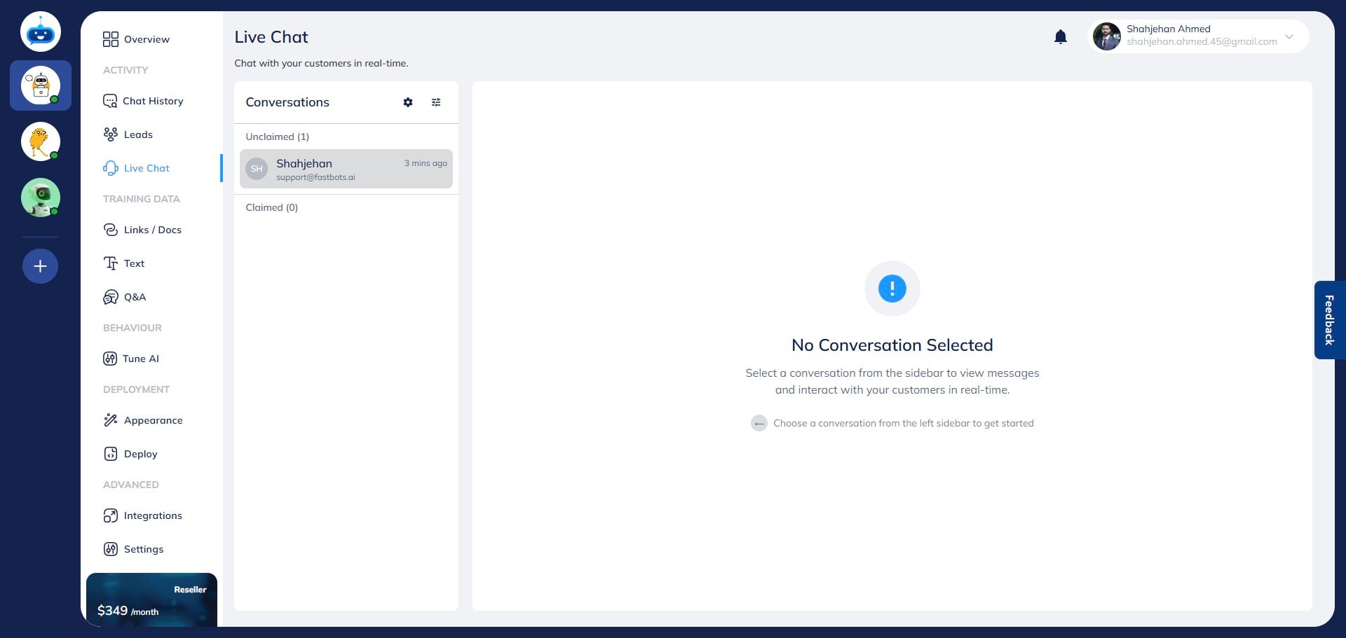The width and height of the screenshot is (1346, 638).
Task: Open the Q&A section
Action: [135, 296]
